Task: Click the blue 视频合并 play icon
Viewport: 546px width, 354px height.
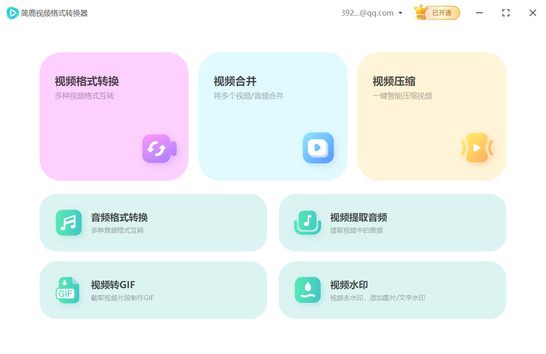Action: (x=318, y=148)
